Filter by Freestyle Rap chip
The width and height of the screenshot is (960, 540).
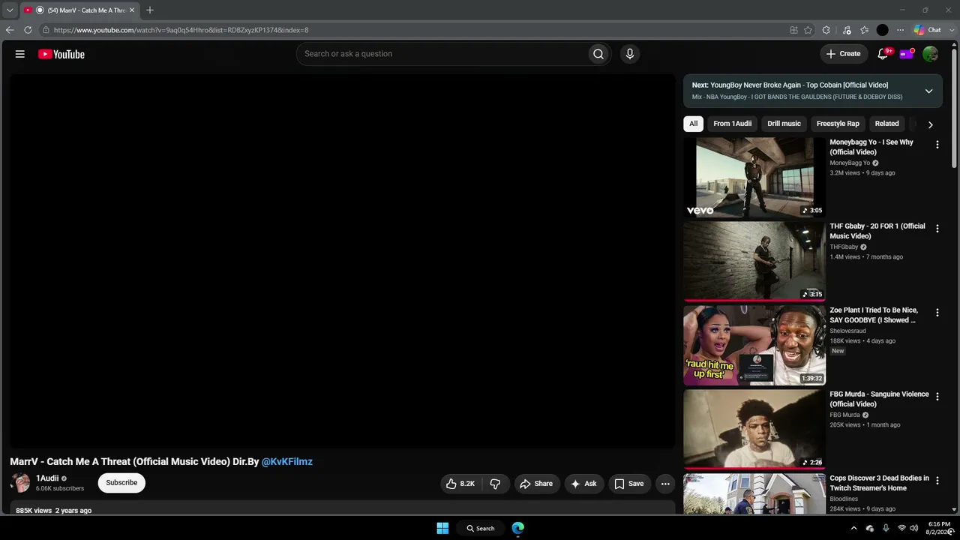838,124
